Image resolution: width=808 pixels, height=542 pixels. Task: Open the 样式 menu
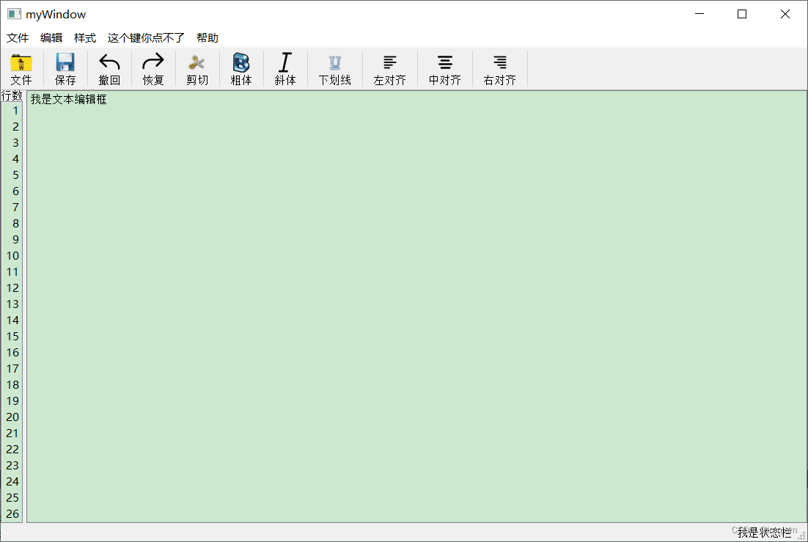85,37
